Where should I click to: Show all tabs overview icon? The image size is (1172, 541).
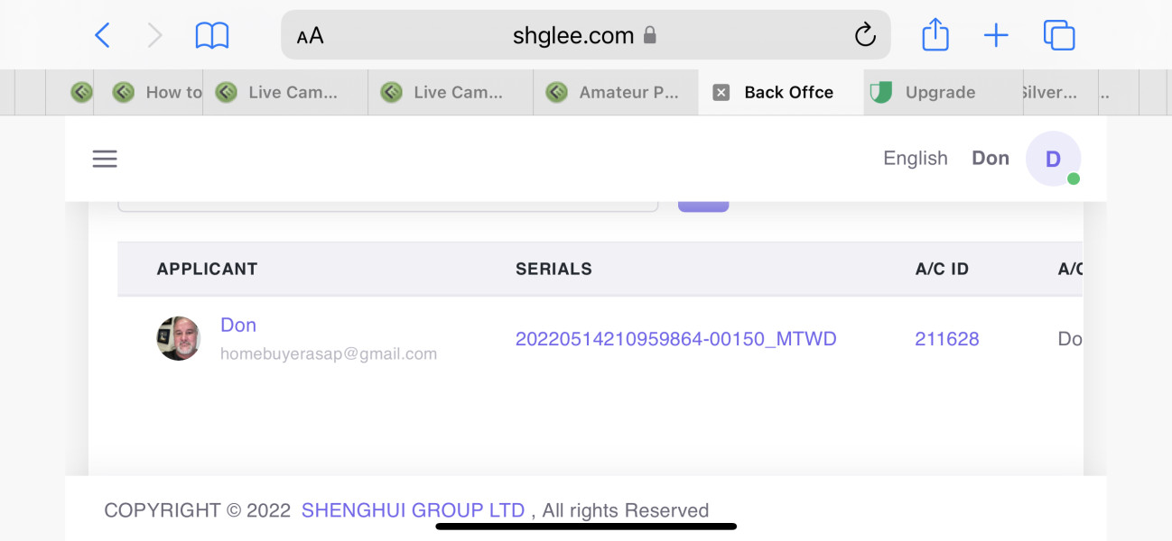[x=1058, y=36]
